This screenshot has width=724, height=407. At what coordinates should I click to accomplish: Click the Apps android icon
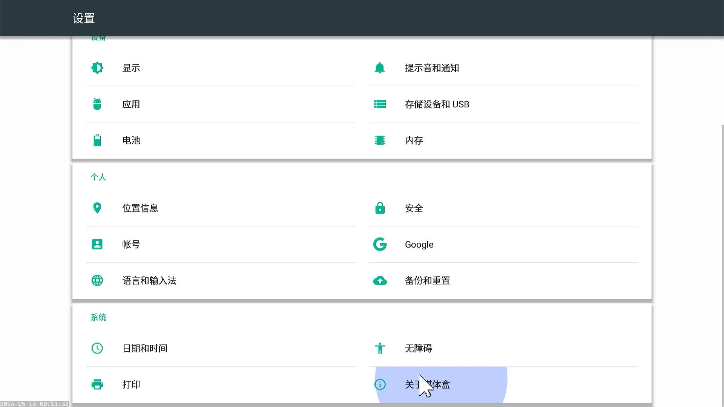point(97,104)
